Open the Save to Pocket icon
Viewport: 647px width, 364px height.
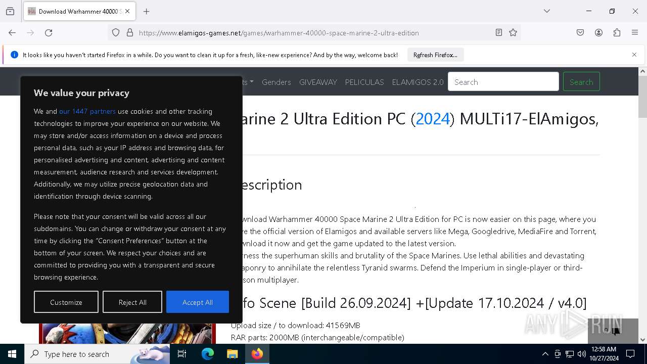580,33
